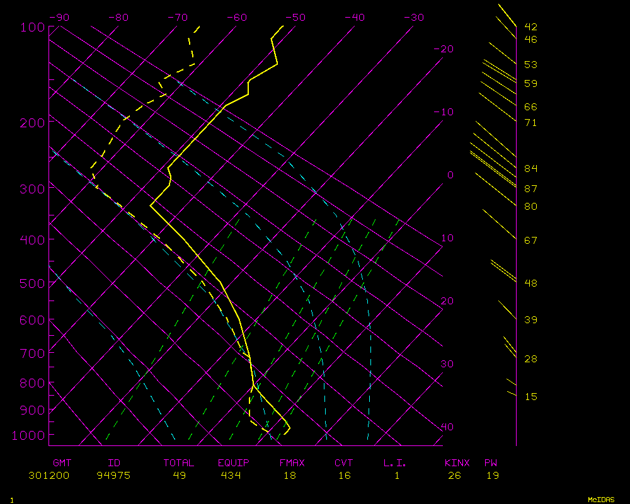
Task: Click the wind speed 87 label
Action: pos(530,189)
